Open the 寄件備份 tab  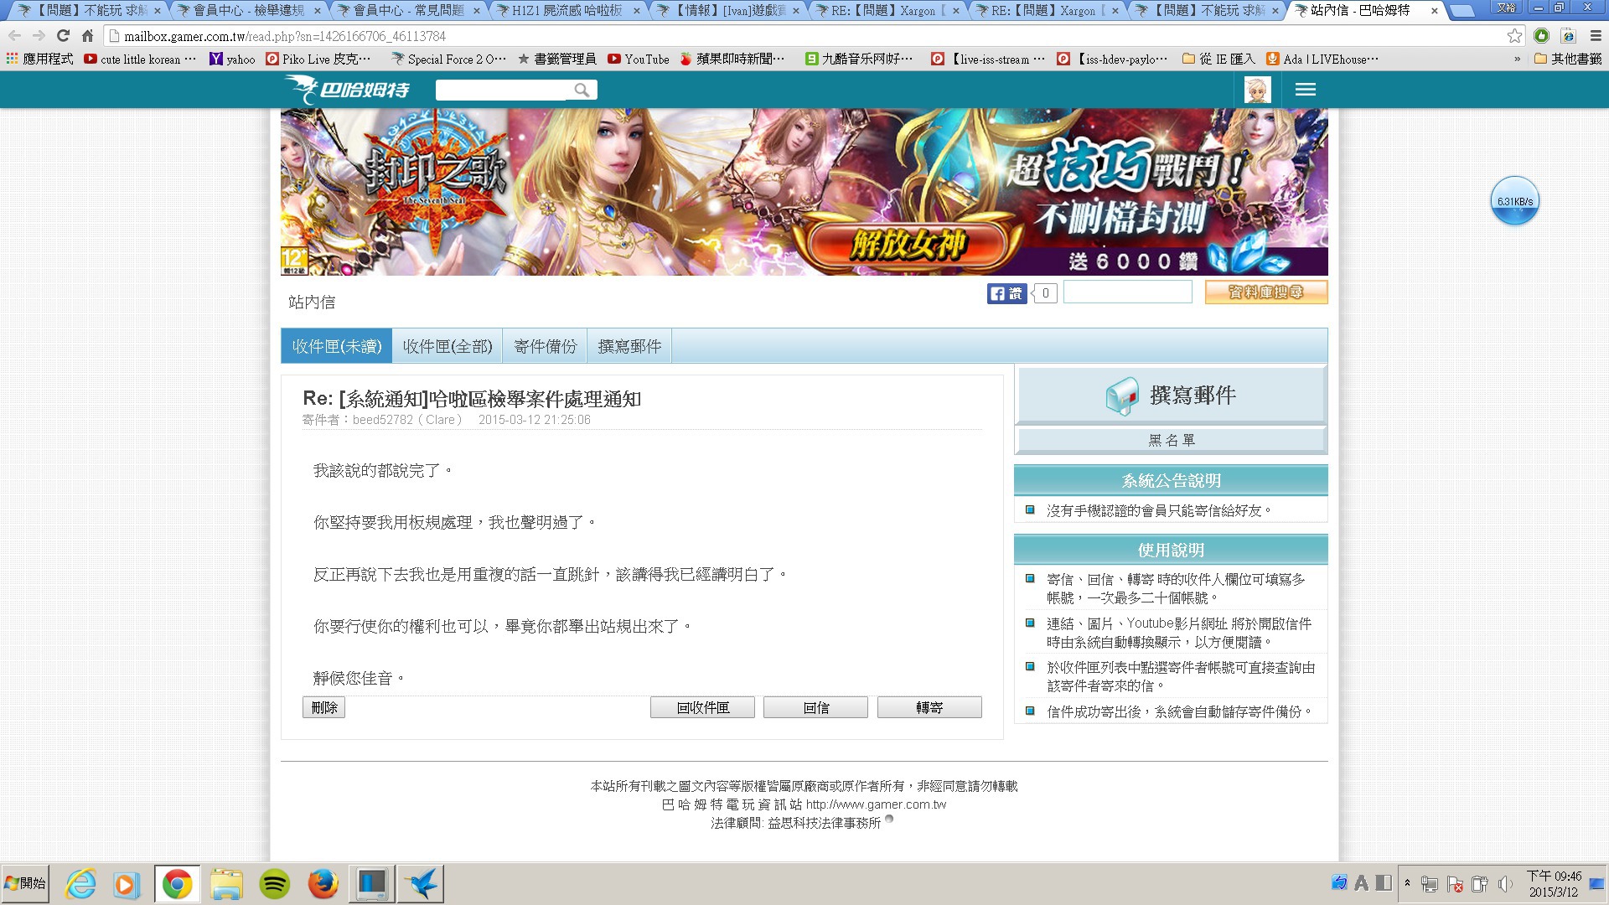(546, 346)
